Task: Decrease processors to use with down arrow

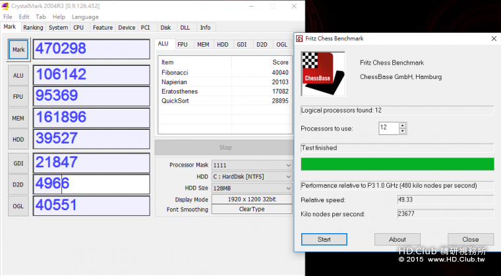Action: click(403, 131)
